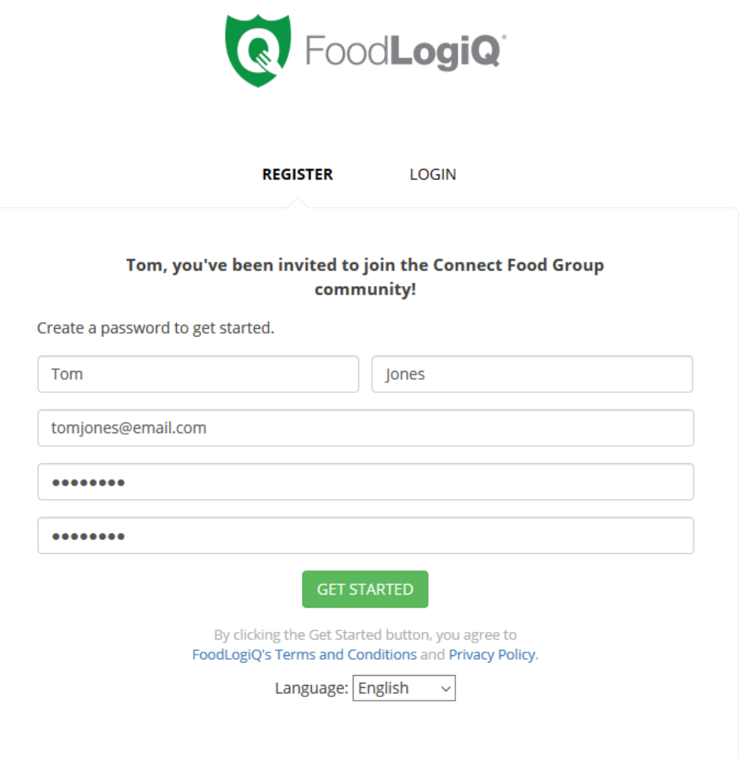
Task: Click the FoodLogiQ wordmark text
Action: point(406,52)
